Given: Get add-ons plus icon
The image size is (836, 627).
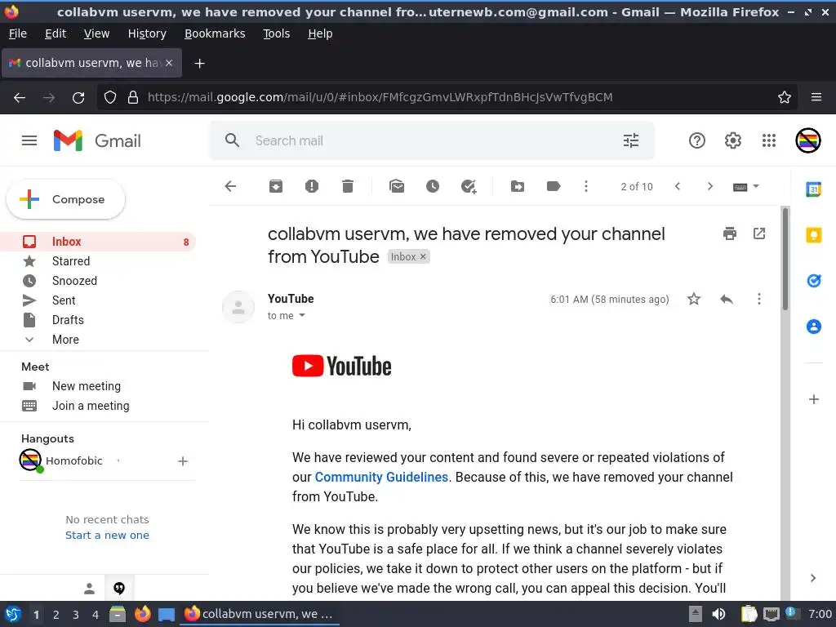Looking at the screenshot, I should tap(814, 399).
